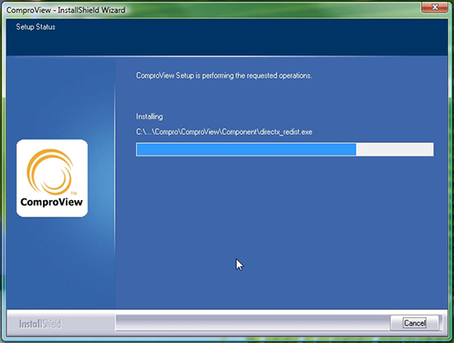Click the filled blue portion of progress bar
The height and width of the screenshot is (343, 454).
246,150
